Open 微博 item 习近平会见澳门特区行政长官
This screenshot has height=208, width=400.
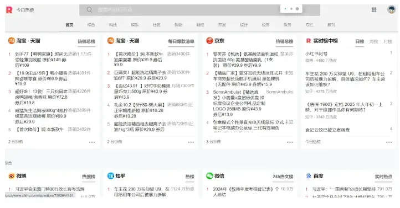(50, 189)
